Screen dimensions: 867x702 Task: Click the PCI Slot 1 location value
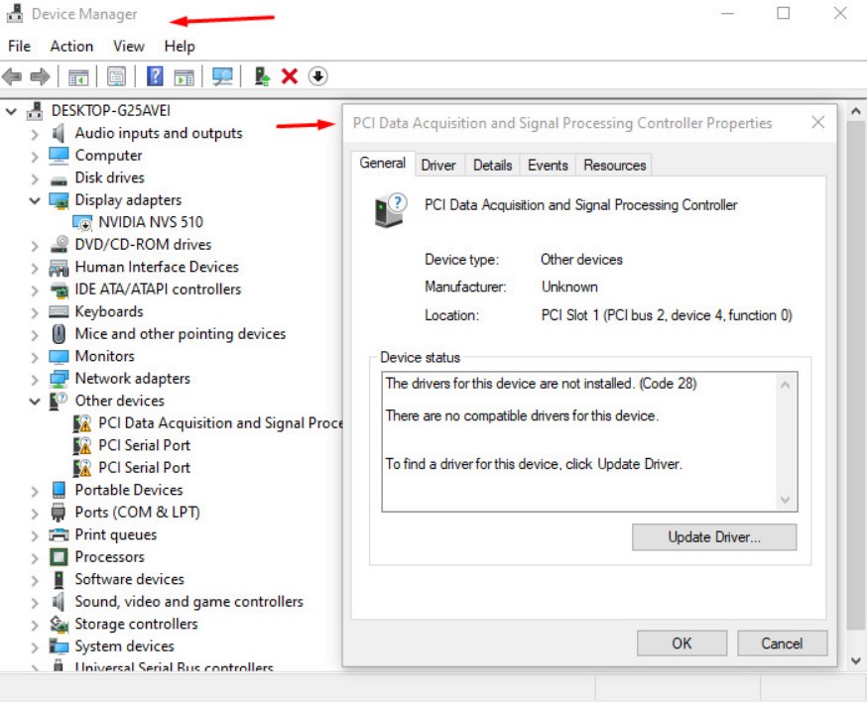coord(667,315)
